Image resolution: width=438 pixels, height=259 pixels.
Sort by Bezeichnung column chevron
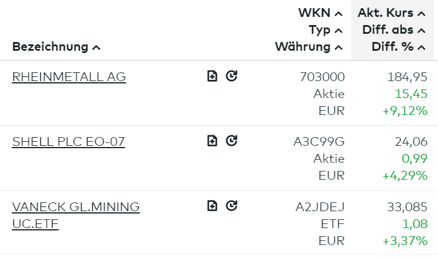tap(96, 47)
